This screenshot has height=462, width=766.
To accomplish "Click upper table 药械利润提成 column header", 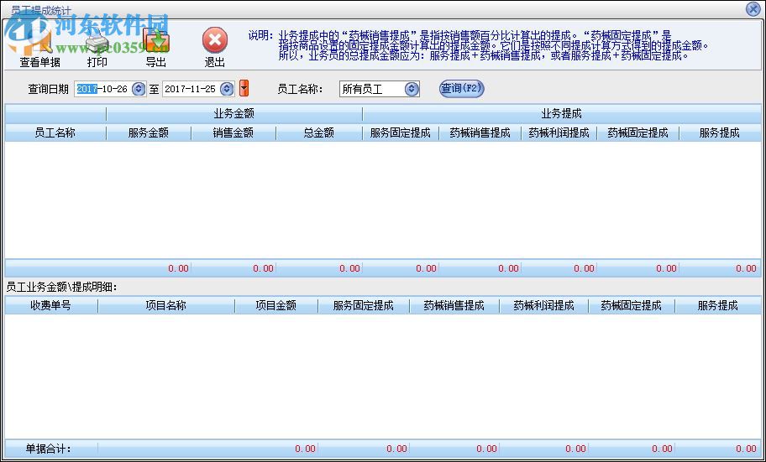I will [559, 132].
